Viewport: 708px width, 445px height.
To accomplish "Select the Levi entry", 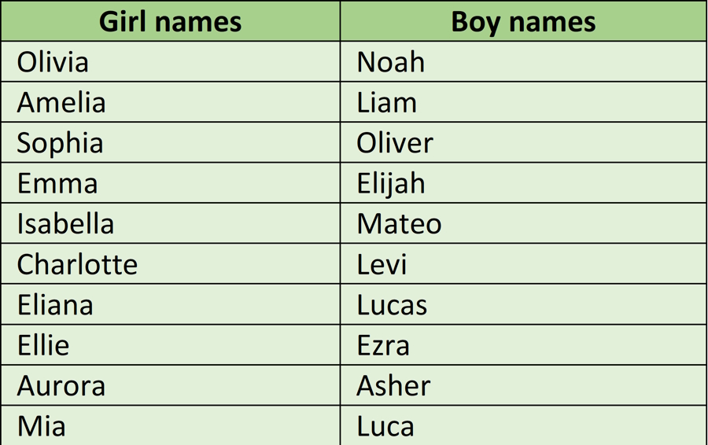I will (382, 264).
